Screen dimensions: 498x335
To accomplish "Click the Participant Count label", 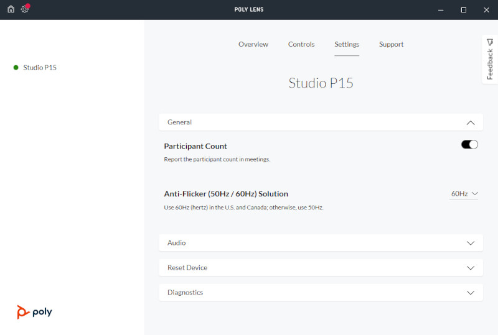I will [195, 146].
